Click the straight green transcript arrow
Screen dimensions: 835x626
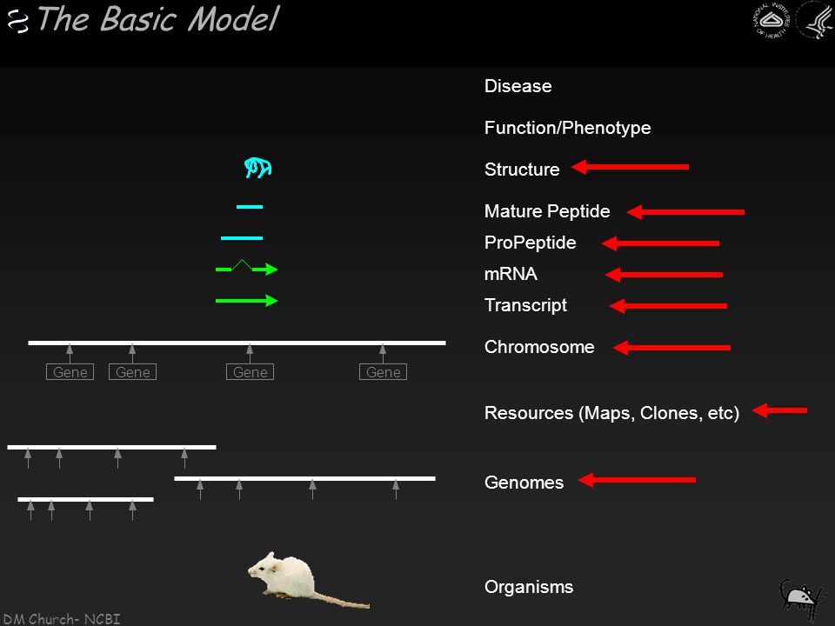246,301
